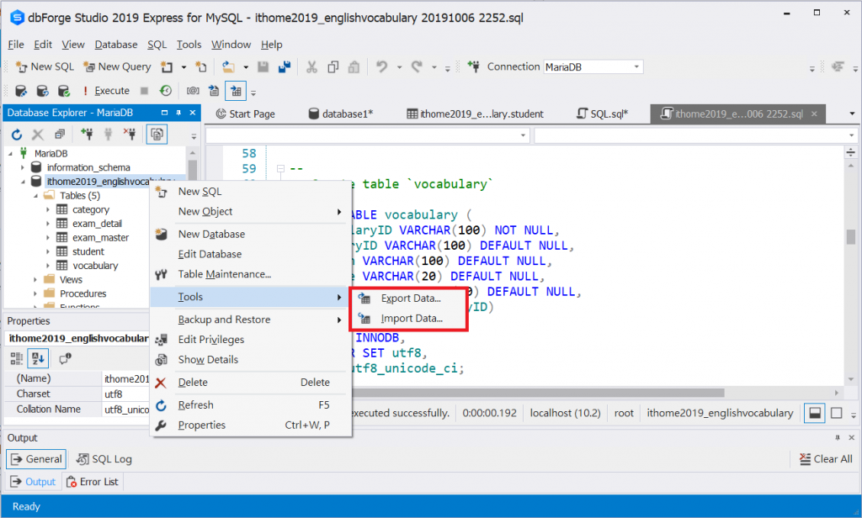Viewport: 862px width, 518px height.
Task: Click the Undo arrow icon
Action: point(381,67)
